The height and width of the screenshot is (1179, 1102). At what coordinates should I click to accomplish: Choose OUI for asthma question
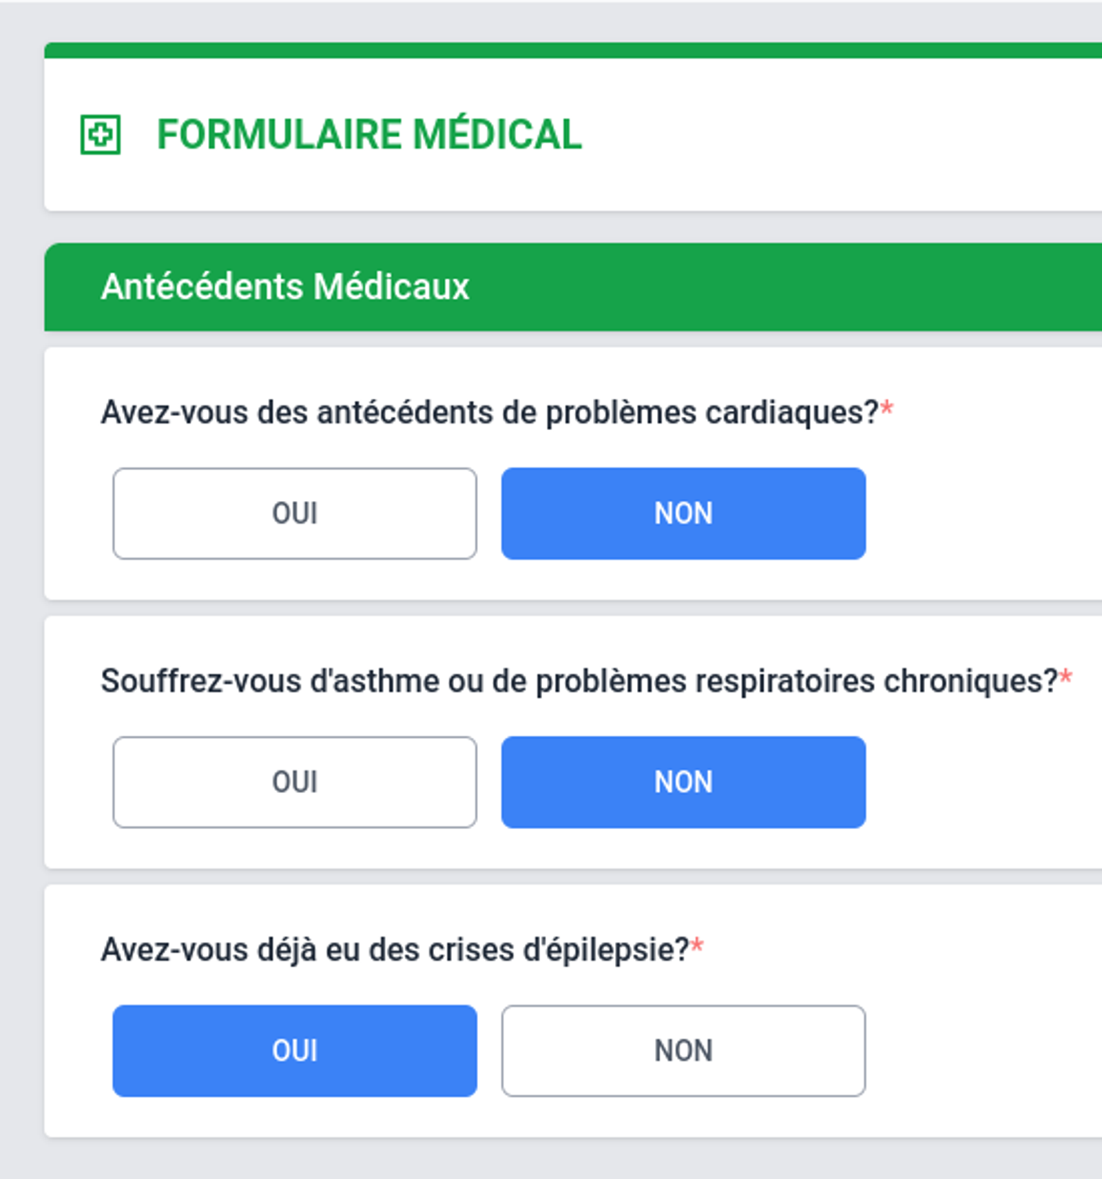(295, 782)
